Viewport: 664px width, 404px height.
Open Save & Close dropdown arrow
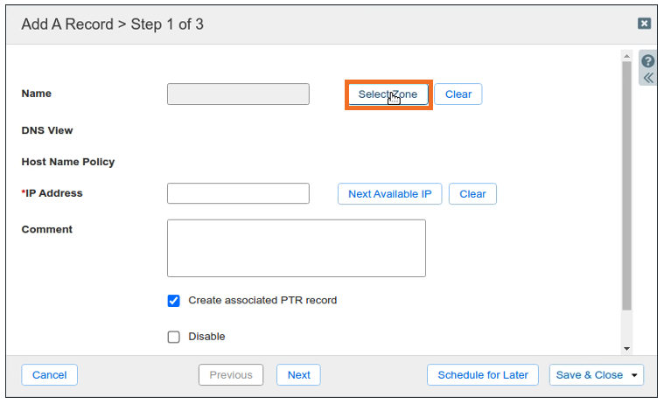click(x=634, y=375)
